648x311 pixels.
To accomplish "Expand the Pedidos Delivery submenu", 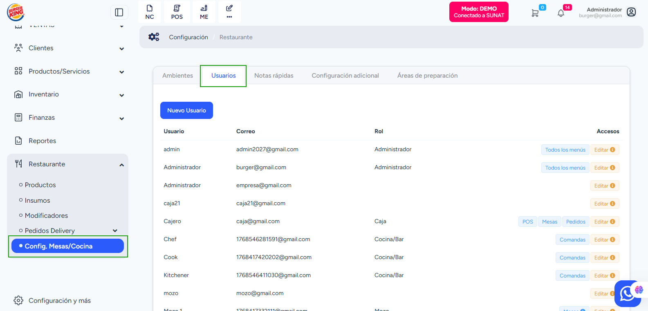I will (115, 231).
